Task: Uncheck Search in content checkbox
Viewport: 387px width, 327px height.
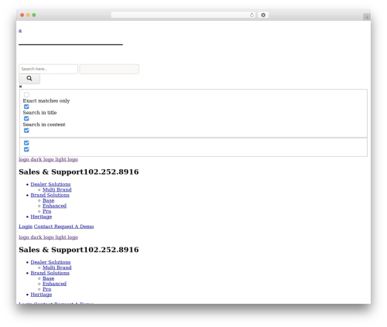Action: pos(26,118)
